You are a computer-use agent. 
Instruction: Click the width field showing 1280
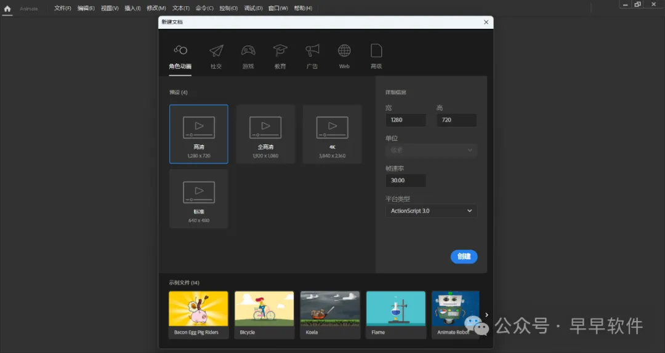pos(406,120)
